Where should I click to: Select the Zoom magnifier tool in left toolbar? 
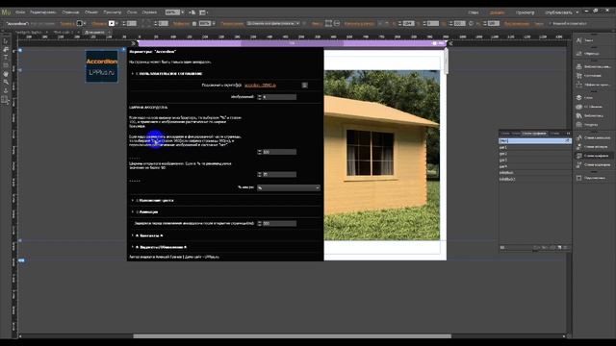6,82
